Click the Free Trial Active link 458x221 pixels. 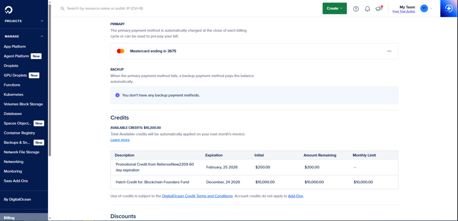point(404,11)
